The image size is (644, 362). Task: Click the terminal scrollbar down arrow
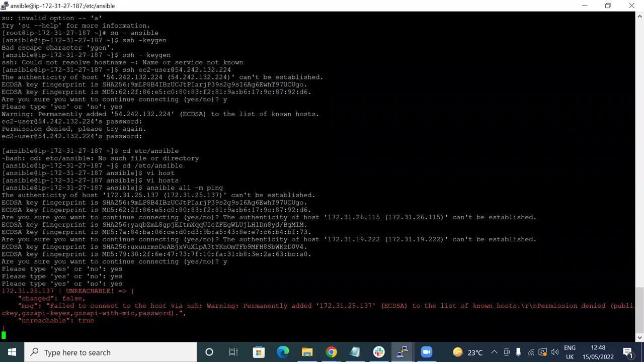(639, 338)
